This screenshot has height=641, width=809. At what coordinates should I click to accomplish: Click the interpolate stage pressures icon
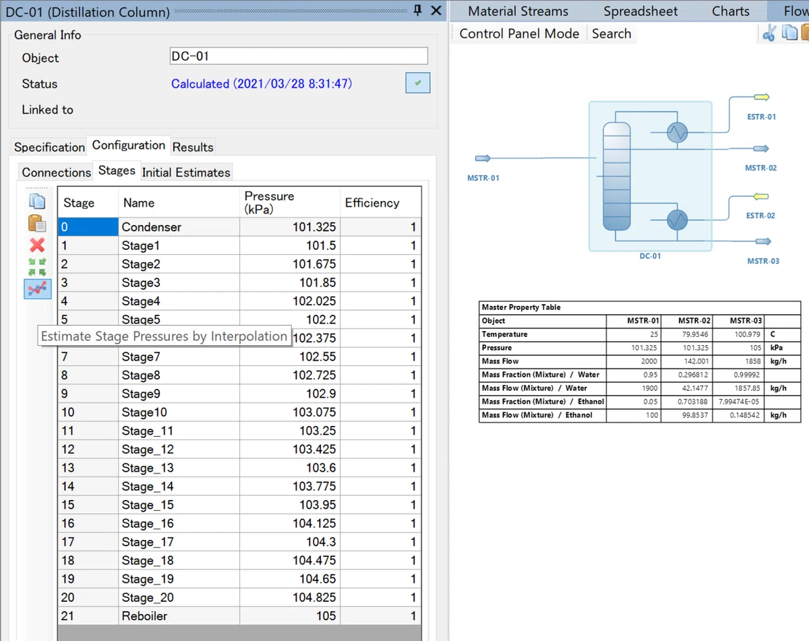pyautogui.click(x=37, y=288)
